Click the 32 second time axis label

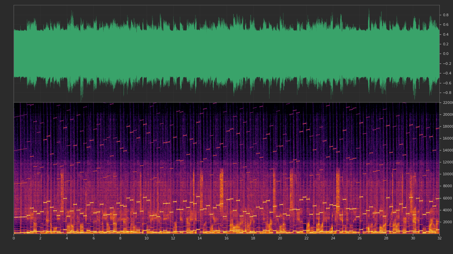click(x=439, y=238)
